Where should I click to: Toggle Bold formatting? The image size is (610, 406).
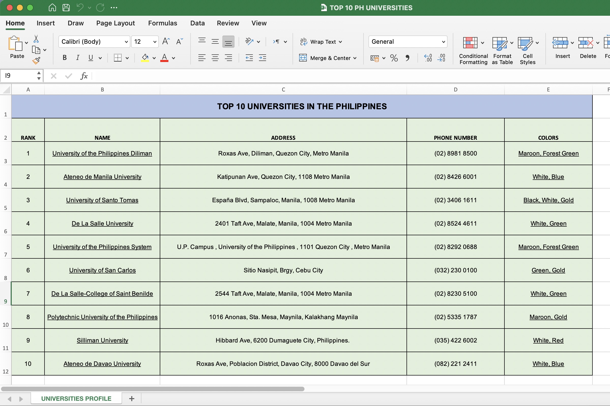pyautogui.click(x=65, y=58)
